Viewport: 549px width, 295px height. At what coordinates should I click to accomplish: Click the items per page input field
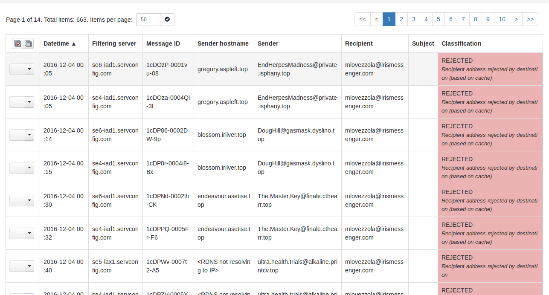(148, 20)
